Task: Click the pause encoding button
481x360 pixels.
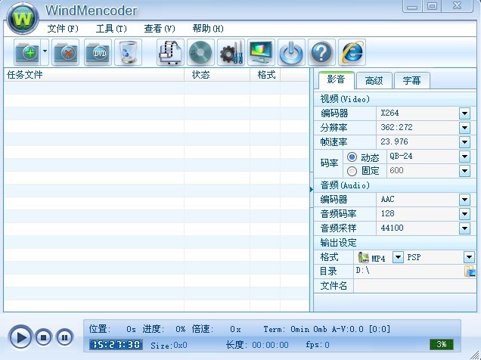Action: click(64, 337)
